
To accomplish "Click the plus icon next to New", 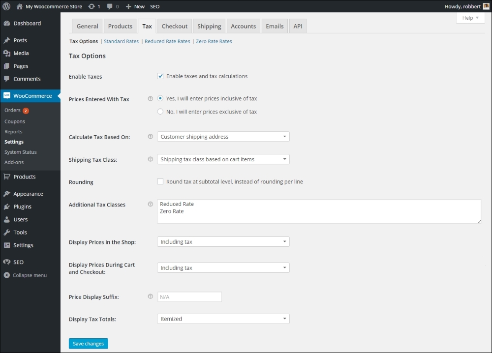I will point(128,6).
